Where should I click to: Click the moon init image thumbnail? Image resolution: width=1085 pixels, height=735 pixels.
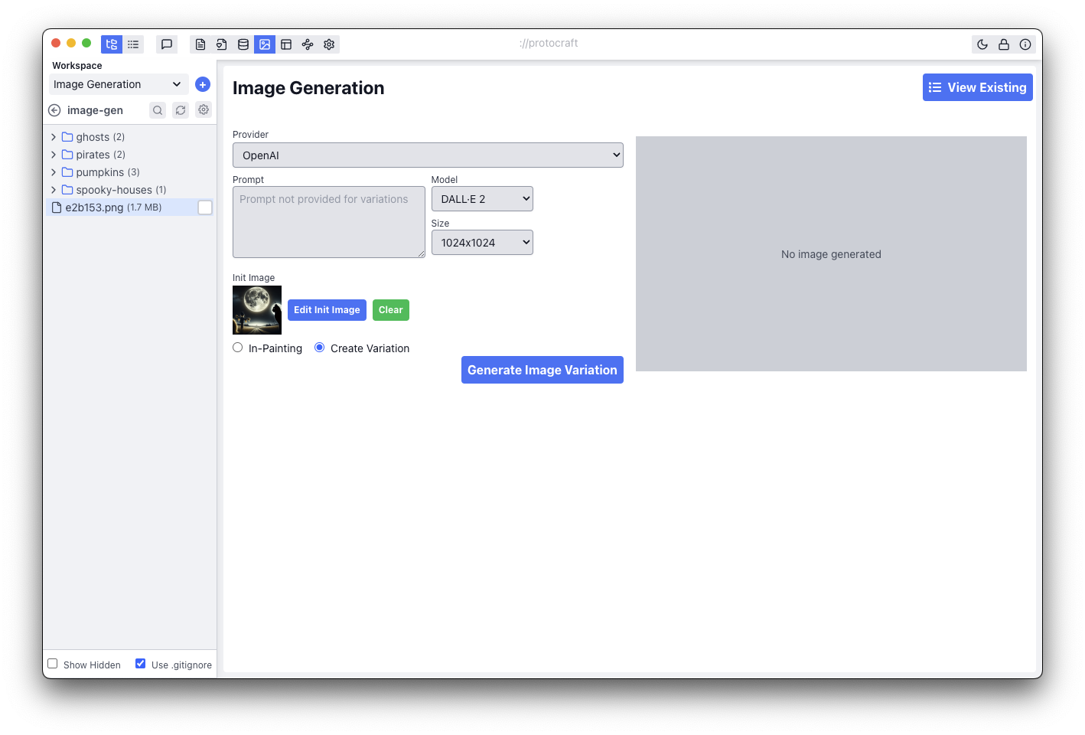257,310
